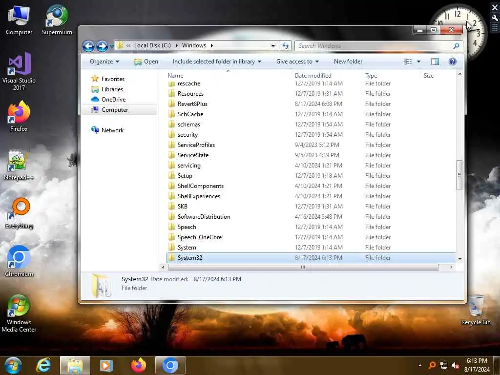The height and width of the screenshot is (375, 500).
Task: Open Windows Media Player from taskbar
Action: tap(106, 365)
